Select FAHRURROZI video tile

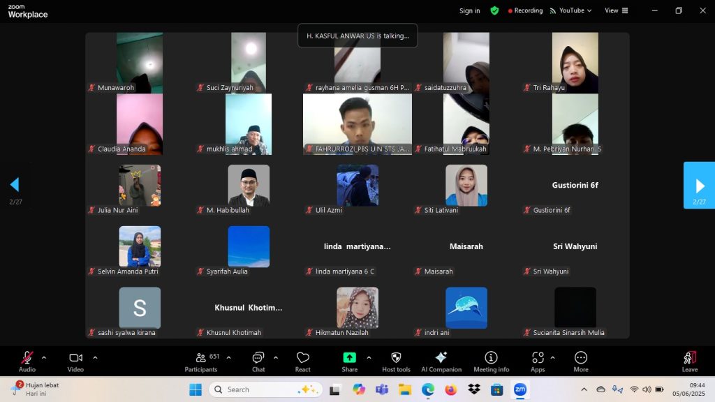[x=357, y=124]
